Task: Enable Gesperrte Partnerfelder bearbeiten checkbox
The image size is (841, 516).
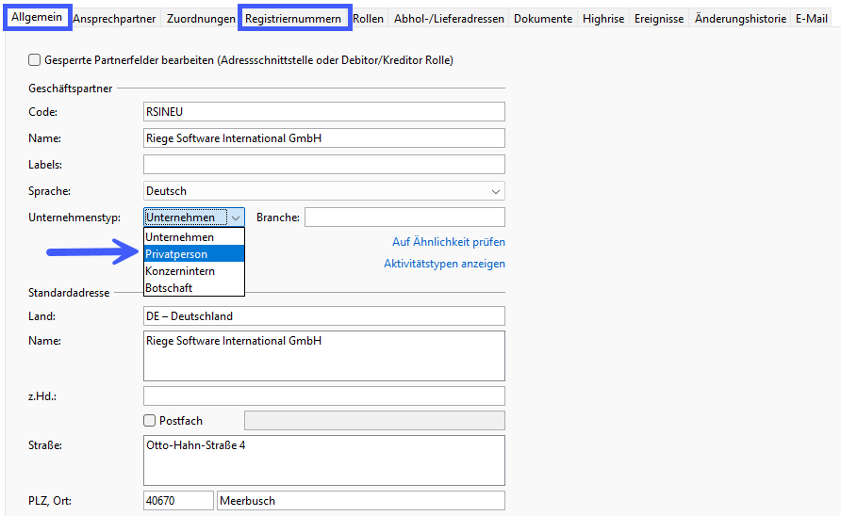Action: pyautogui.click(x=34, y=60)
